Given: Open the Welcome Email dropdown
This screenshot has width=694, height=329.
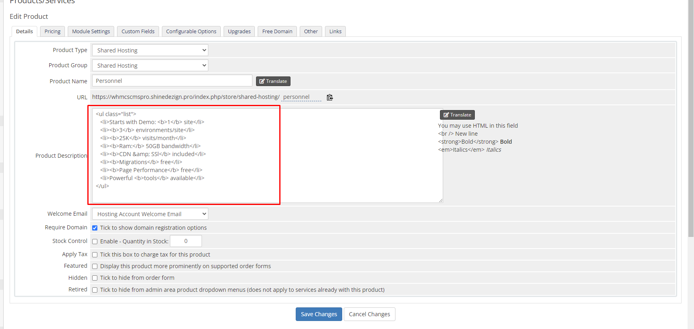Looking at the screenshot, I should [x=150, y=214].
